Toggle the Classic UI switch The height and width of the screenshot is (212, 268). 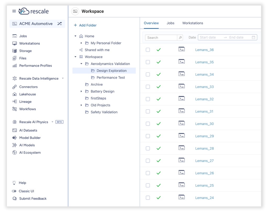click(15, 191)
